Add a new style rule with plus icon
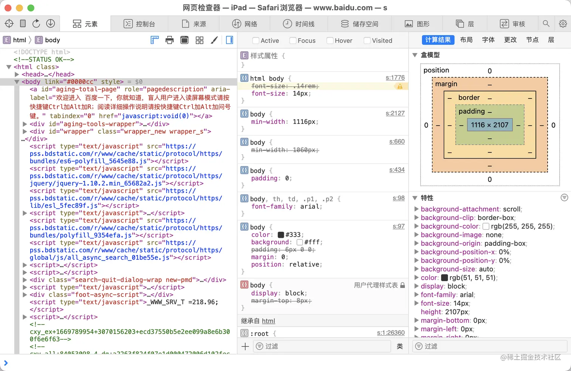The height and width of the screenshot is (371, 571). [245, 346]
